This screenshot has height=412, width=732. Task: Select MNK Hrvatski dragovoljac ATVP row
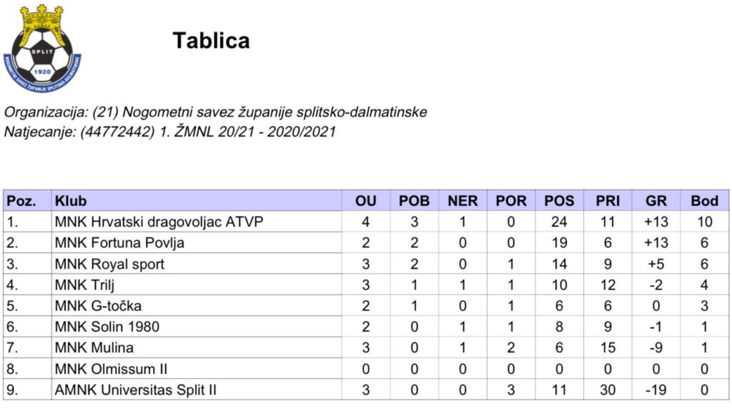159,222
